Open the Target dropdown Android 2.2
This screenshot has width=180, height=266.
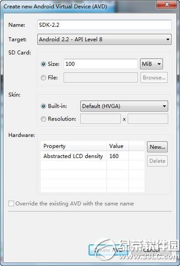104,40
